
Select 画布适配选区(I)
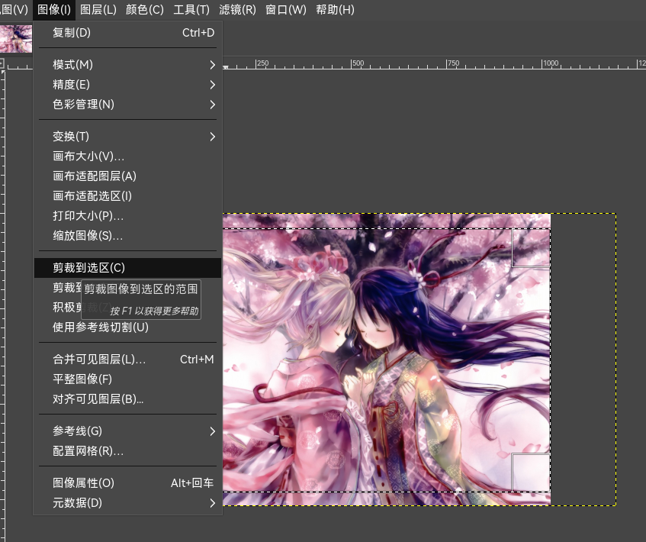tap(127, 196)
